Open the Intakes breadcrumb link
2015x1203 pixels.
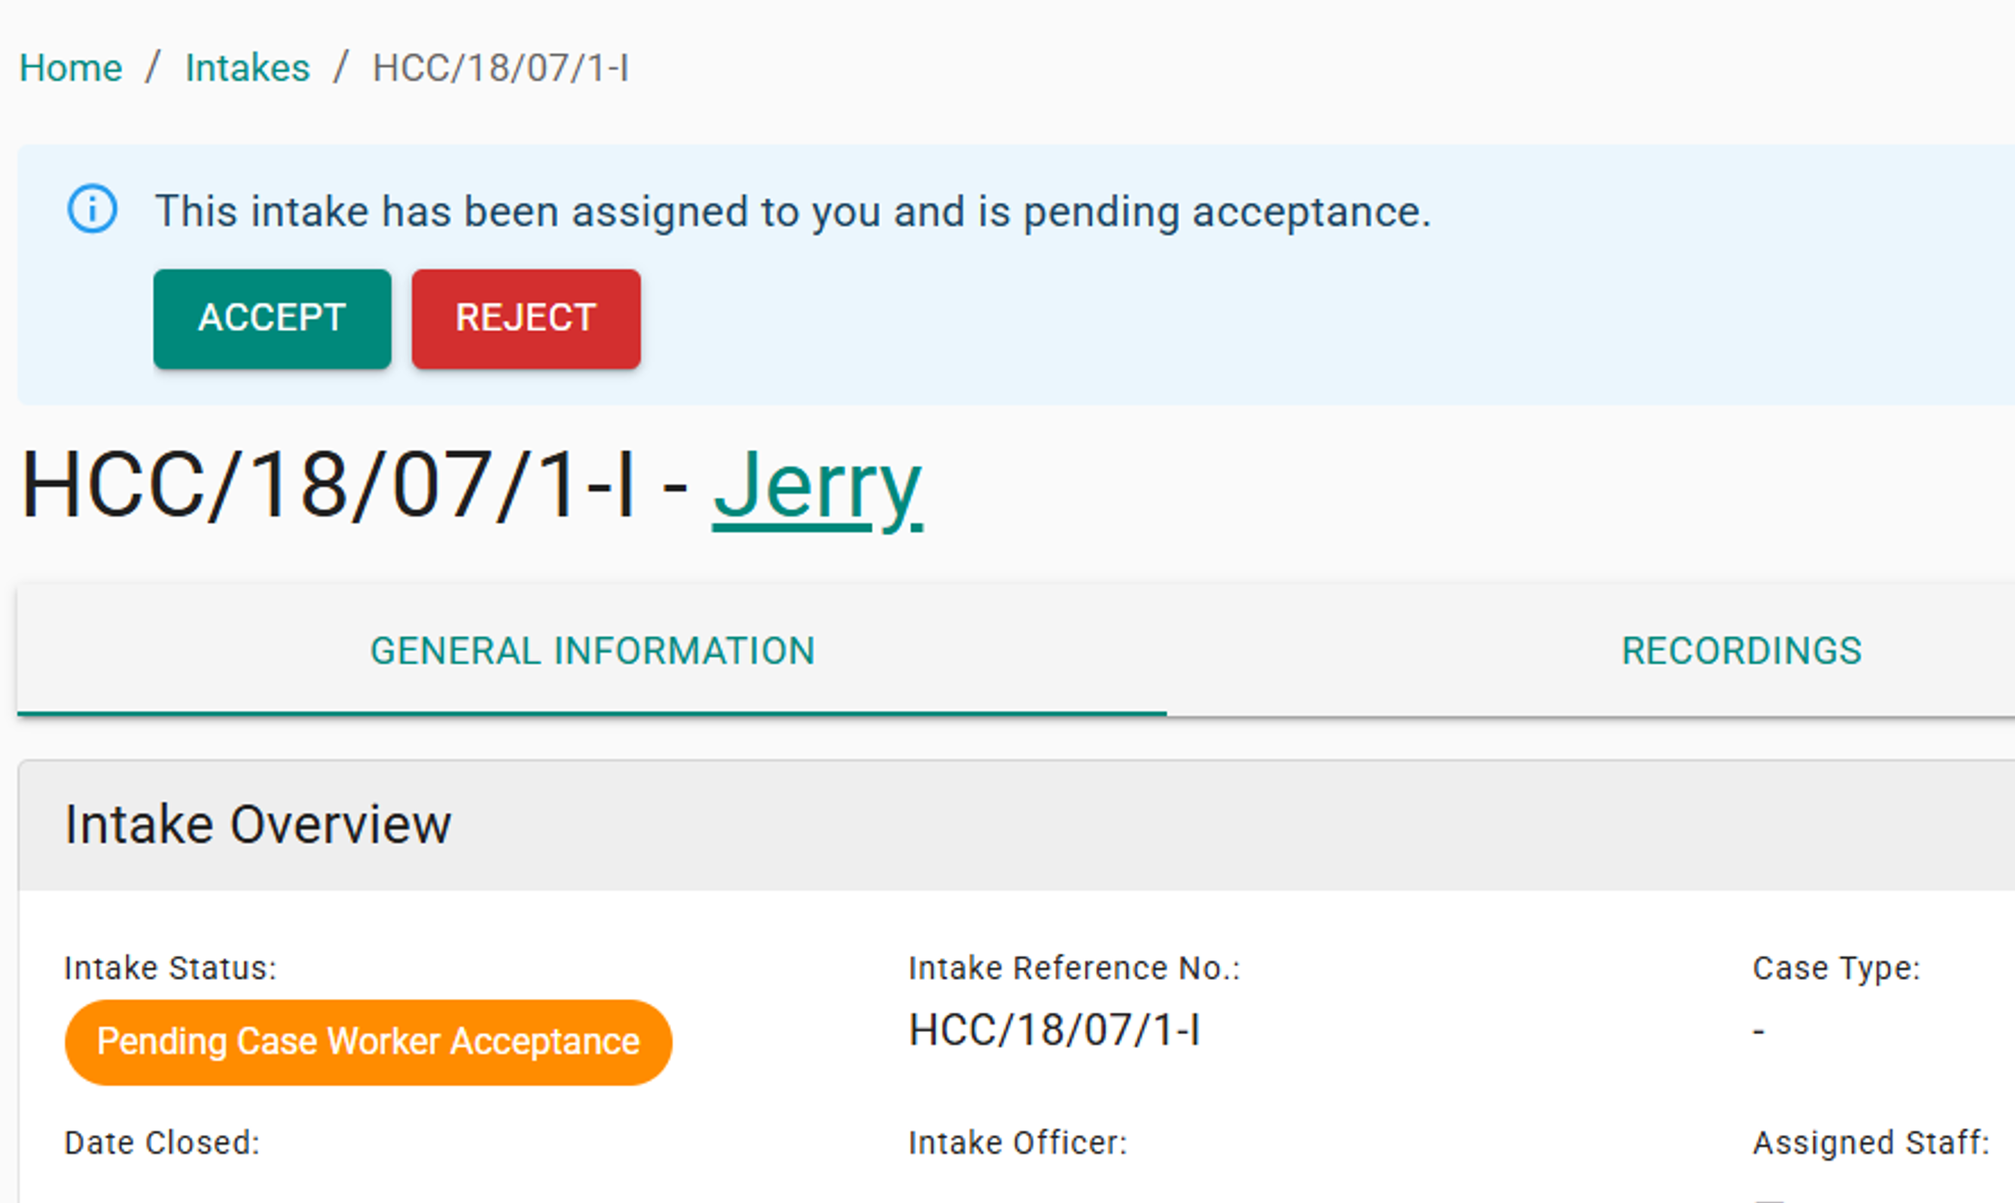[247, 68]
